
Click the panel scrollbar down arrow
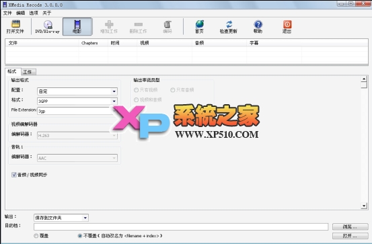point(364,206)
